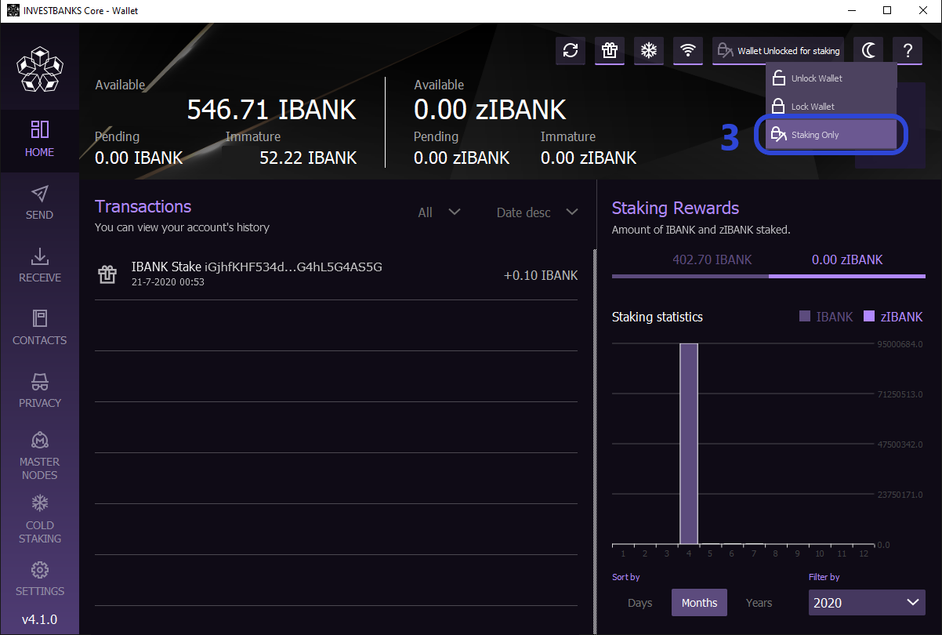
Task: Click the 546.71 IBANK available balance
Action: pyautogui.click(x=271, y=110)
